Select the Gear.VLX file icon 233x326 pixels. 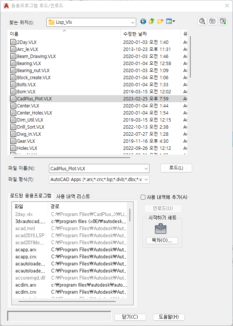pos(13,141)
